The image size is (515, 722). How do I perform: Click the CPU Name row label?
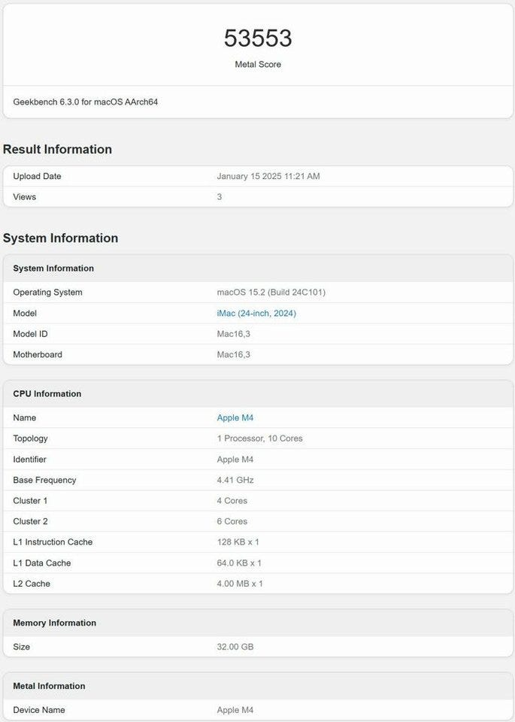(x=24, y=417)
